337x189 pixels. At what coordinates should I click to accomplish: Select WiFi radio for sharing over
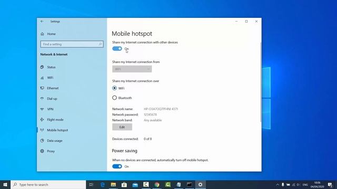[x=115, y=88]
